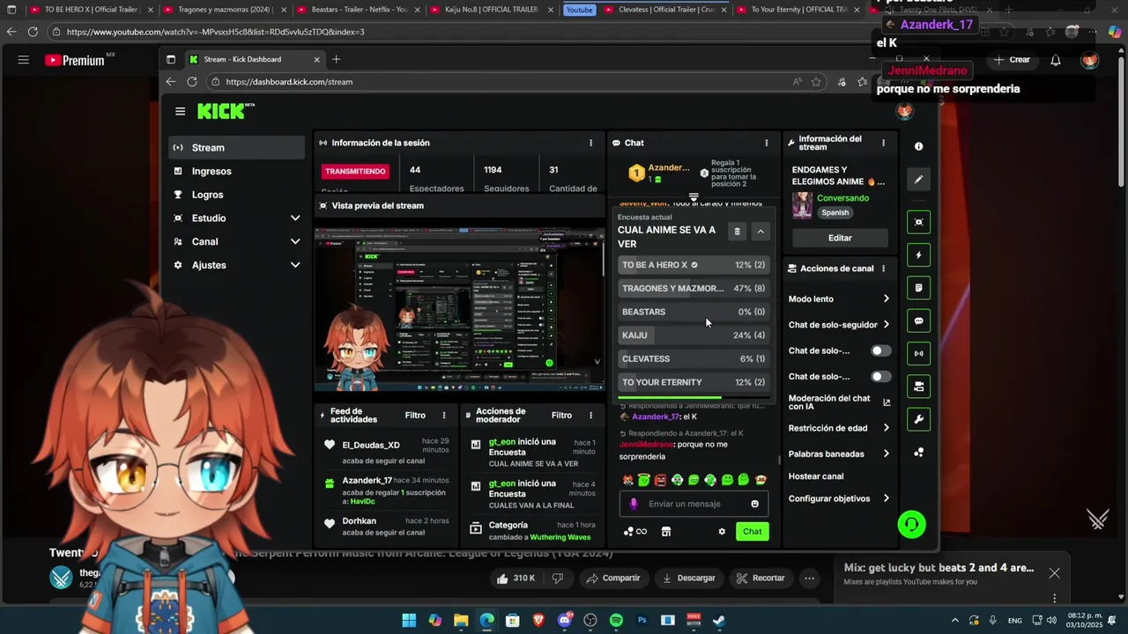The height and width of the screenshot is (634, 1128).
Task: Open the shop icon below chat
Action: click(x=666, y=531)
